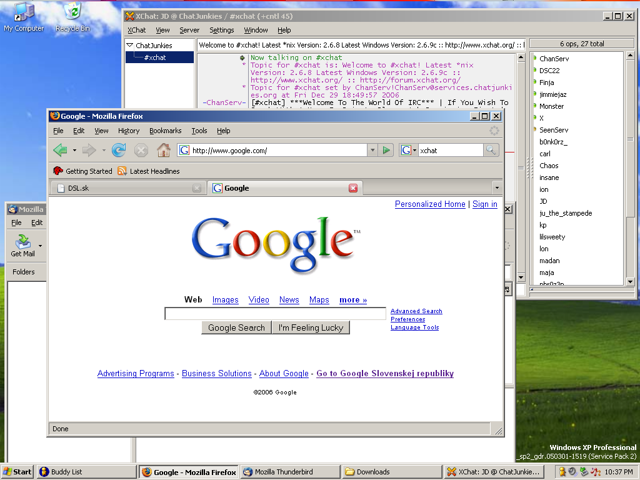Viewport: 640px width, 480px height.
Task: Open the list all tabs dropdown
Action: 497,187
